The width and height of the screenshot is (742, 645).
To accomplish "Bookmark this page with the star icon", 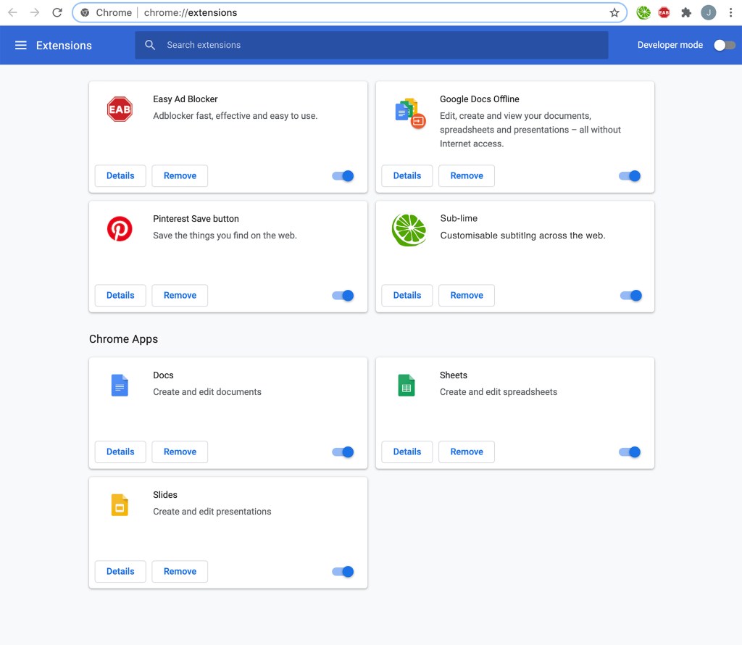I will (614, 12).
